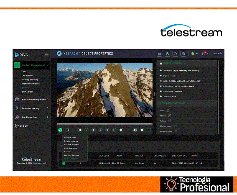
Task: Click the mountain video preview
Action: tap(105, 90)
